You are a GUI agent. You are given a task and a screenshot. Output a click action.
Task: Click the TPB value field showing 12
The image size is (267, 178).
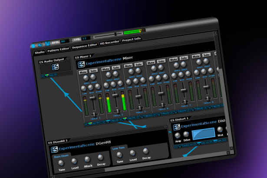tap(86, 38)
